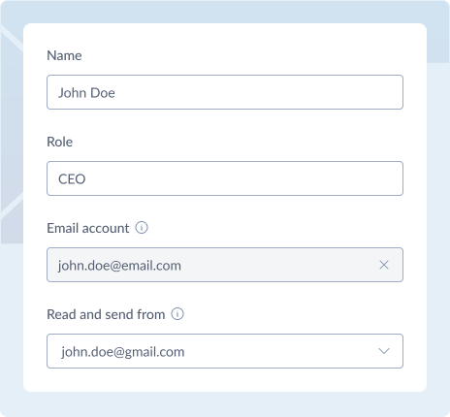Place cursor after CEO in Role field
Image resolution: width=450 pixels, height=417 pixels.
[x=86, y=178]
